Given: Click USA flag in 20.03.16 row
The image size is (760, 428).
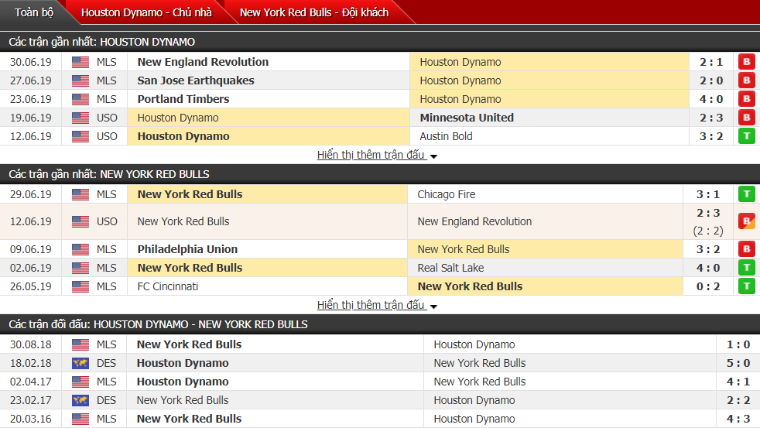Looking at the screenshot, I should pos(80,419).
